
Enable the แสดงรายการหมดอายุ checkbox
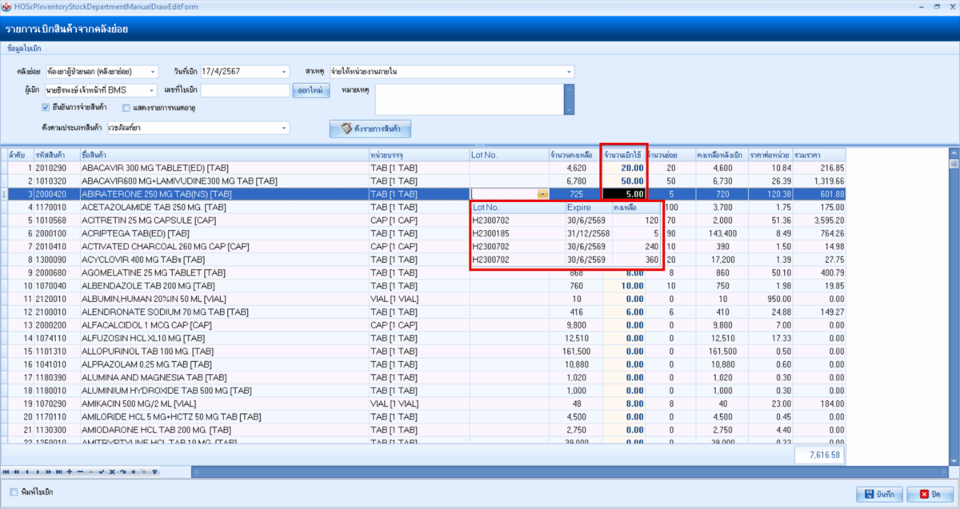click(126, 107)
